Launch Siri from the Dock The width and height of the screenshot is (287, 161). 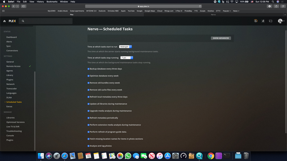pyautogui.click(x=49, y=156)
